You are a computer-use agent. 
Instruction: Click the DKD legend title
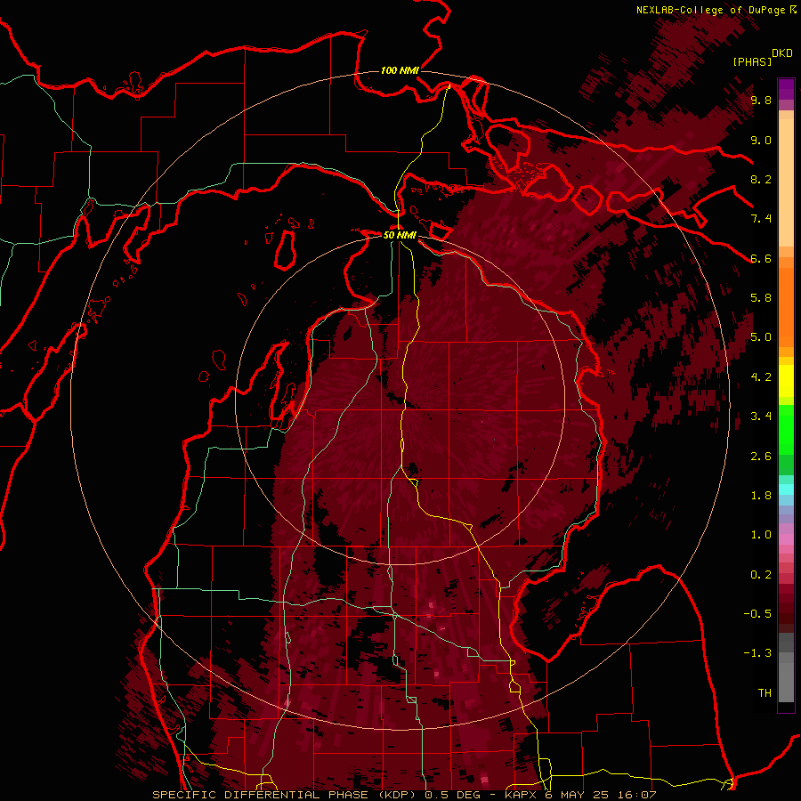coord(782,53)
